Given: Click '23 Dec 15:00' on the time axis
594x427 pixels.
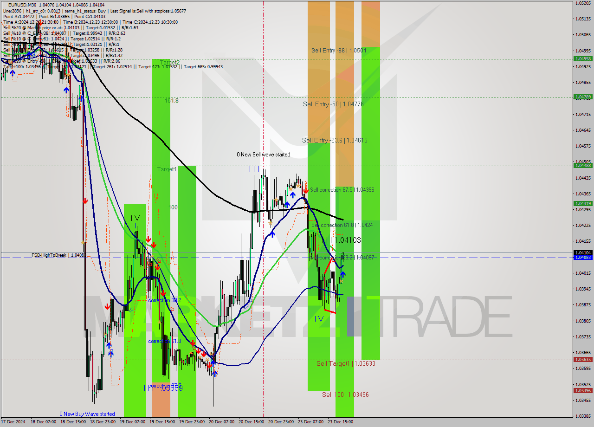Looking at the screenshot, I should click(x=340, y=422).
